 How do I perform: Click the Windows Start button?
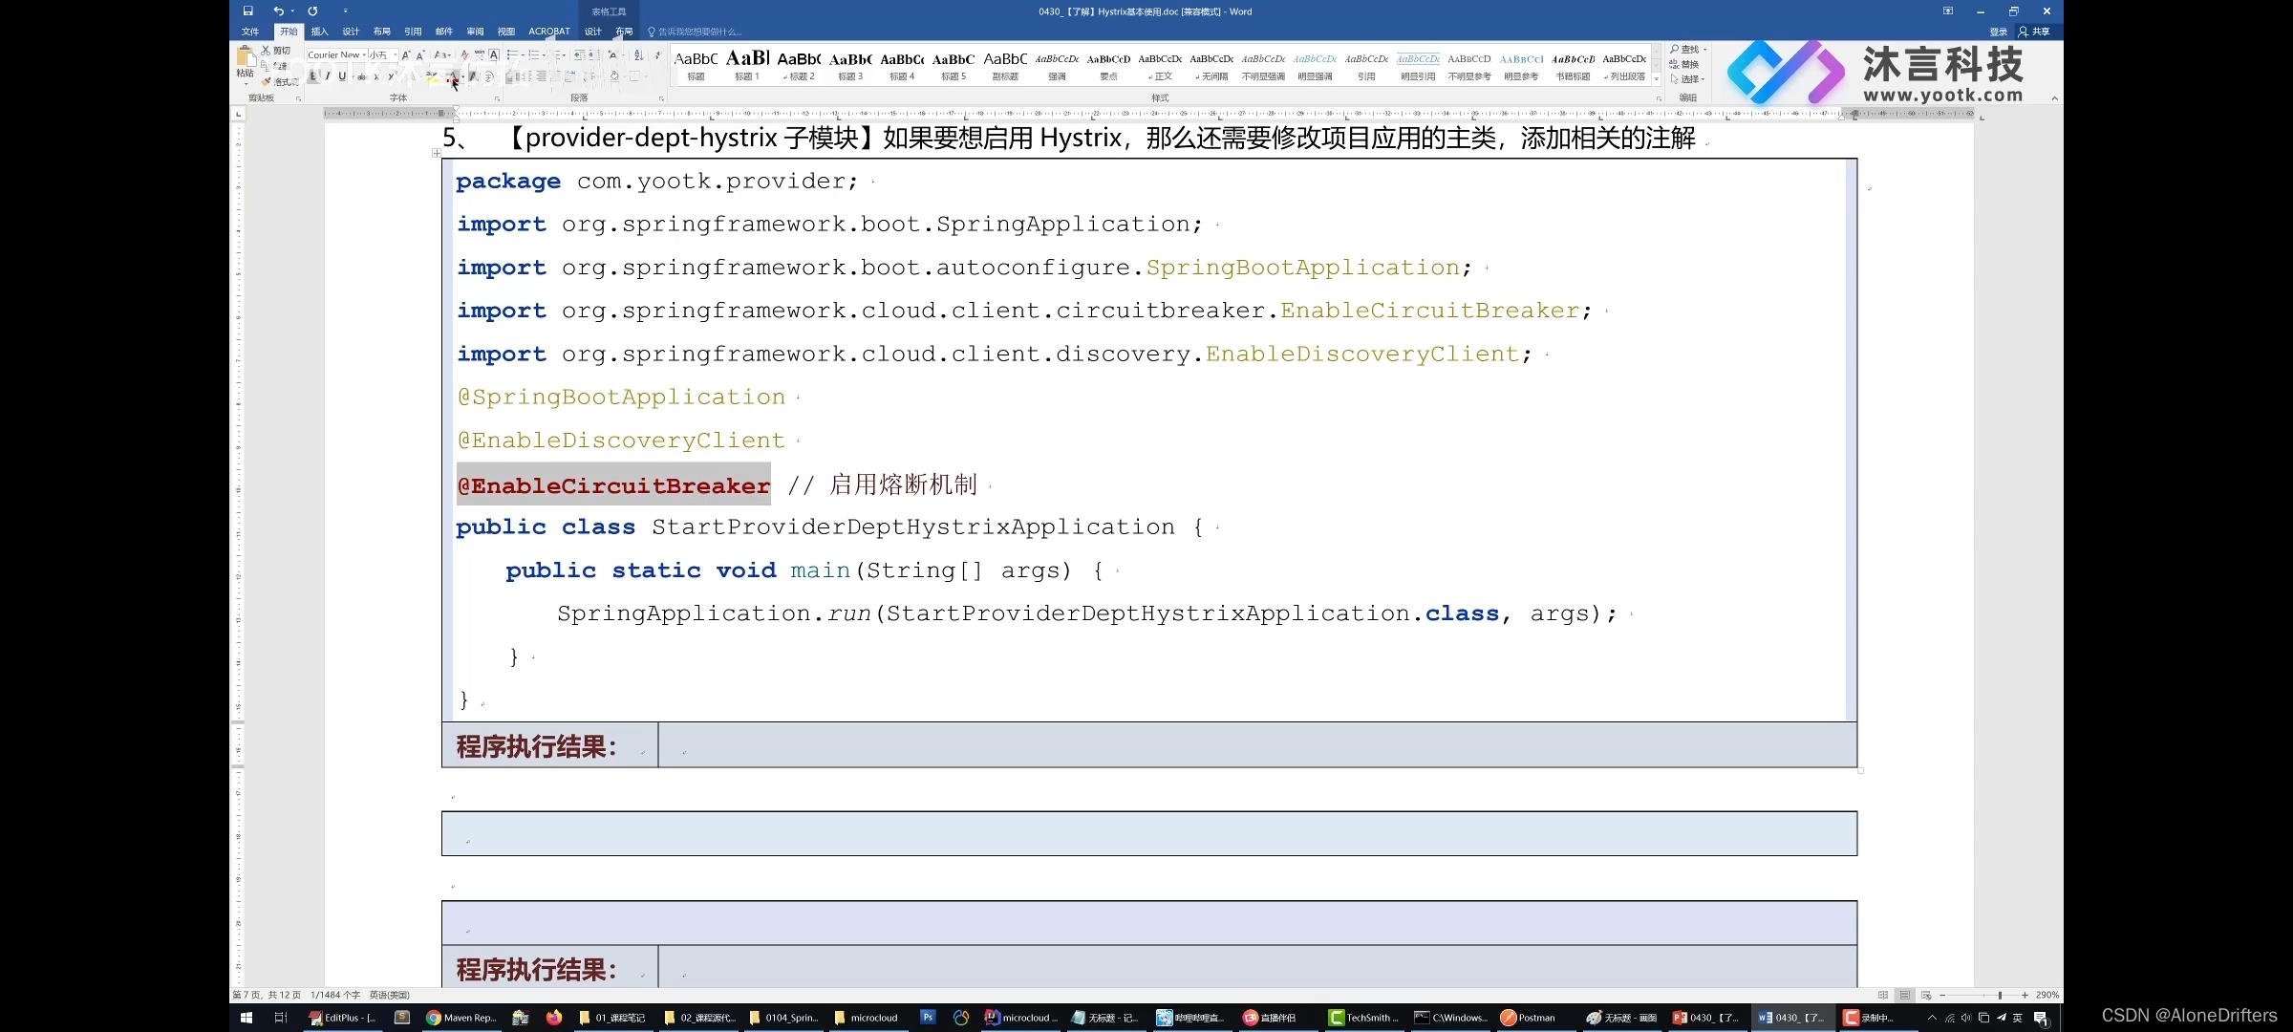(x=246, y=1018)
